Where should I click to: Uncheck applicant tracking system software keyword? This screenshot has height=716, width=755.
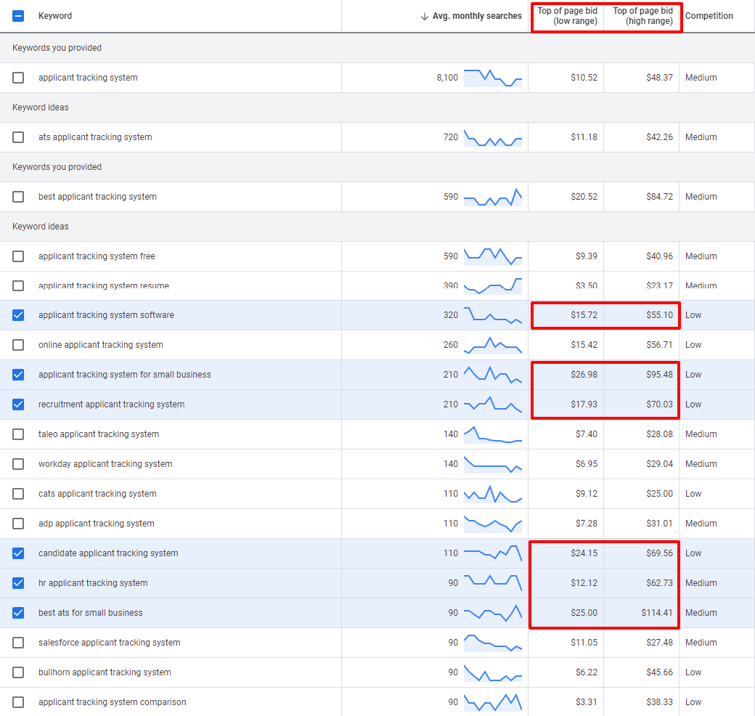tap(18, 315)
